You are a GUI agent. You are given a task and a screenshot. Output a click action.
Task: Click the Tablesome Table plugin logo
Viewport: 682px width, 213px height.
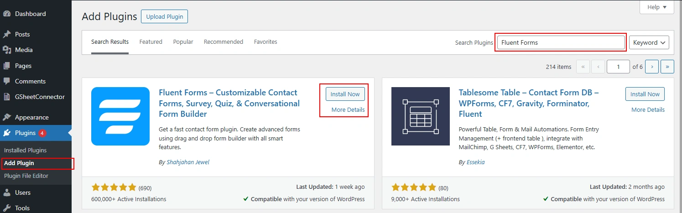(421, 116)
